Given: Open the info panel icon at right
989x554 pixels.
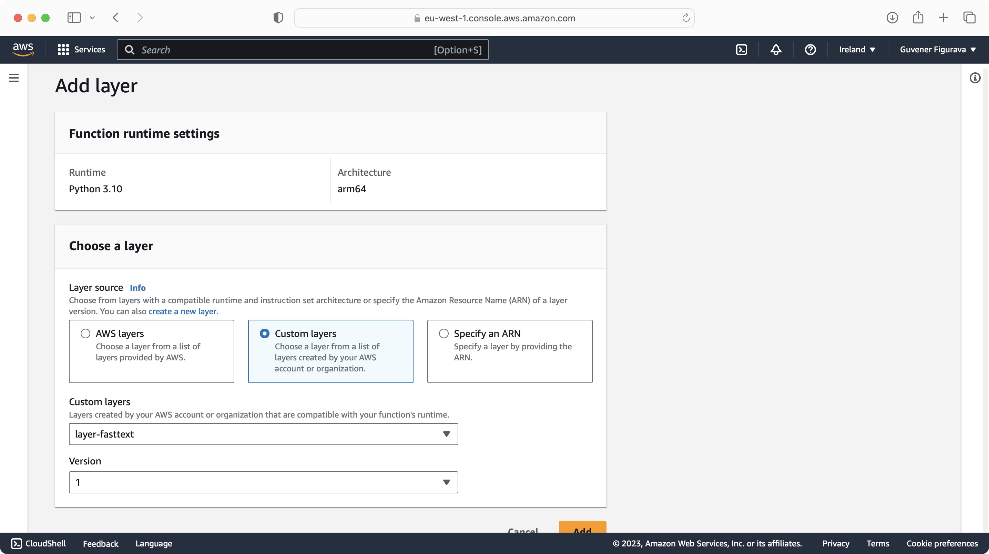Looking at the screenshot, I should pyautogui.click(x=975, y=78).
